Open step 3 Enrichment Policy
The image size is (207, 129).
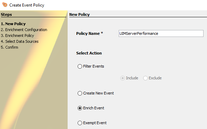(x=17, y=36)
